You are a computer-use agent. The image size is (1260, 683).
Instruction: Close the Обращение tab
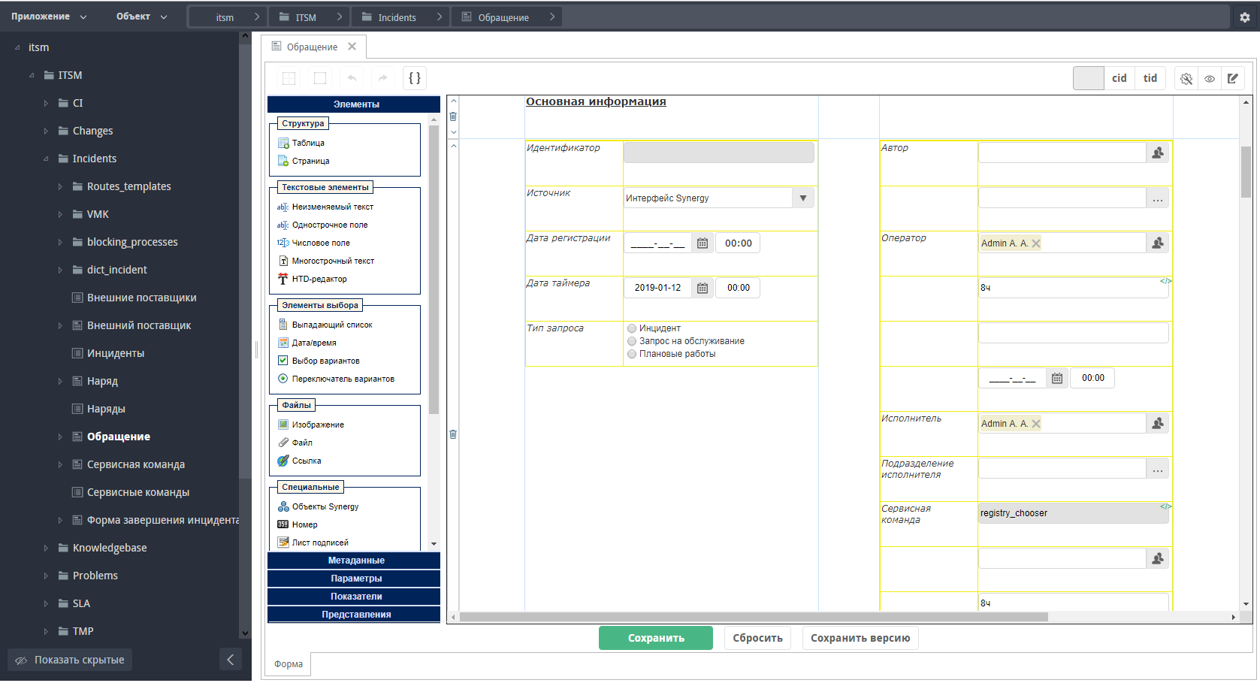coord(352,47)
